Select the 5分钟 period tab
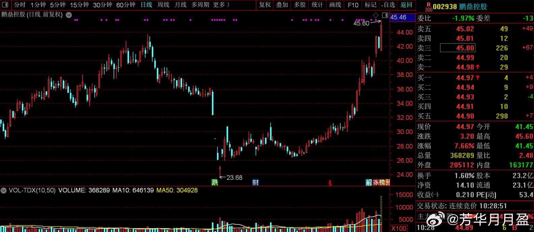 (x=58, y=5)
